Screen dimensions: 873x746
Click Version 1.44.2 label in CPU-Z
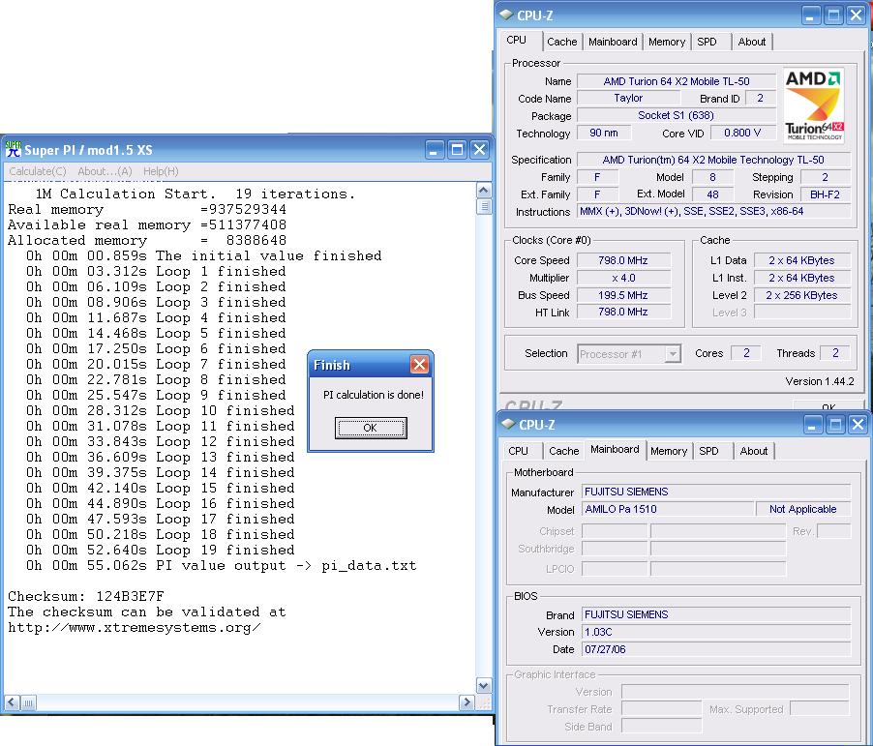click(x=820, y=381)
